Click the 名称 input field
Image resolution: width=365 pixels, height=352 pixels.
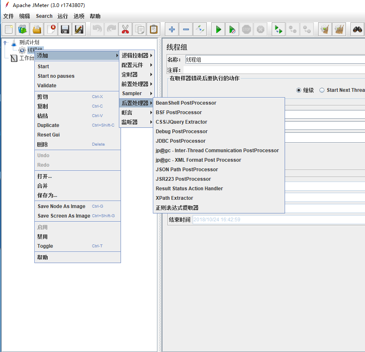pyautogui.click(x=275, y=60)
